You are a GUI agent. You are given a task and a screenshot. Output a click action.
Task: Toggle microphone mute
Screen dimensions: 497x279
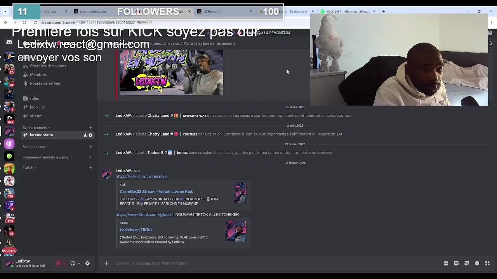click(58, 263)
